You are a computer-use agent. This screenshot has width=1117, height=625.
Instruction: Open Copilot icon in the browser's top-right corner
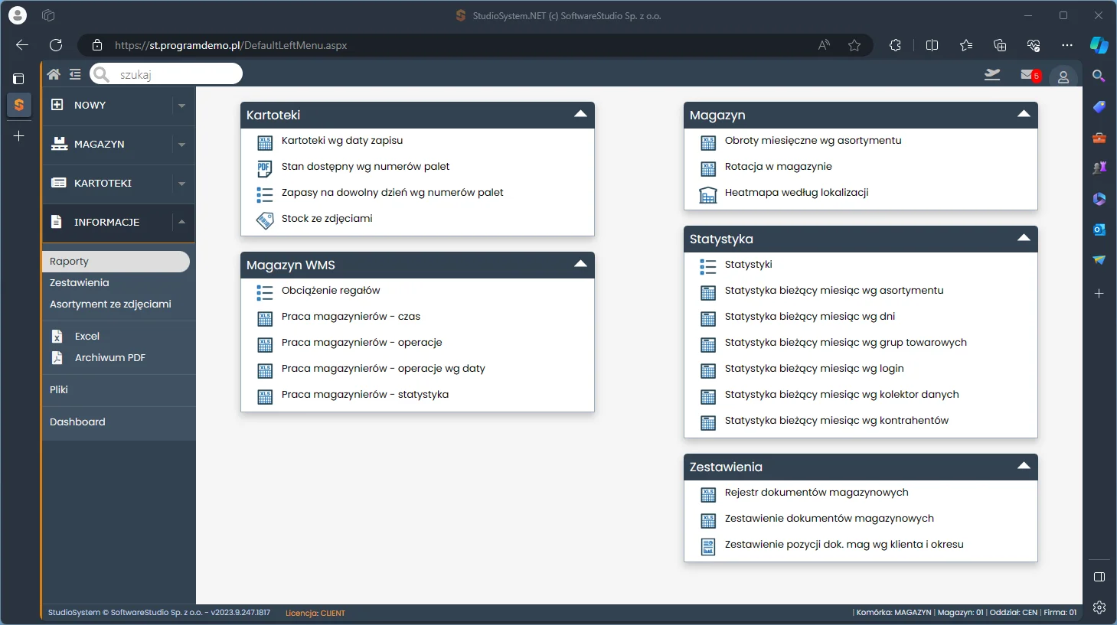[1099, 45]
